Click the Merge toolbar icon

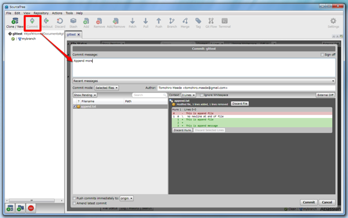[x=185, y=23]
